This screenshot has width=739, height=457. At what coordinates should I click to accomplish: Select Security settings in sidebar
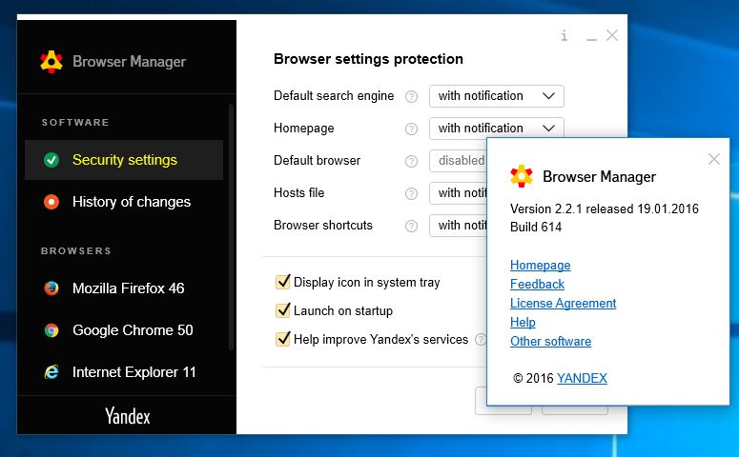(x=124, y=160)
